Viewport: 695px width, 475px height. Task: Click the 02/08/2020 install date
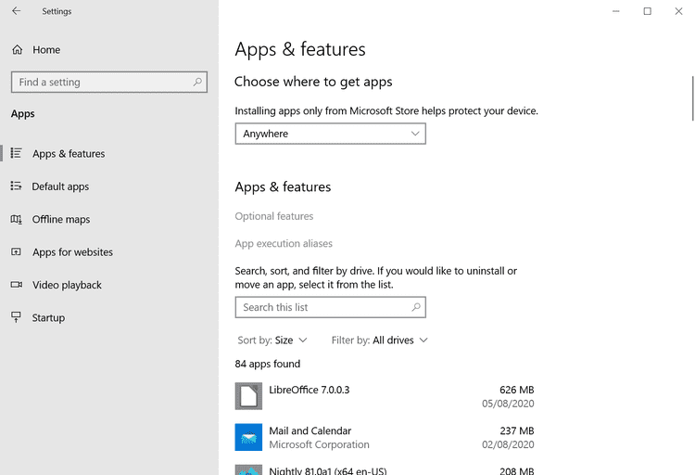pos(508,444)
